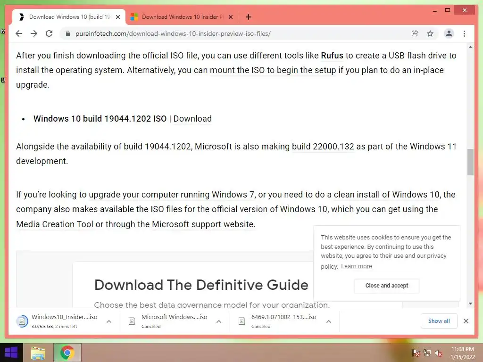Reload the current page
Viewport: 483px width, 362px height.
click(49, 33)
